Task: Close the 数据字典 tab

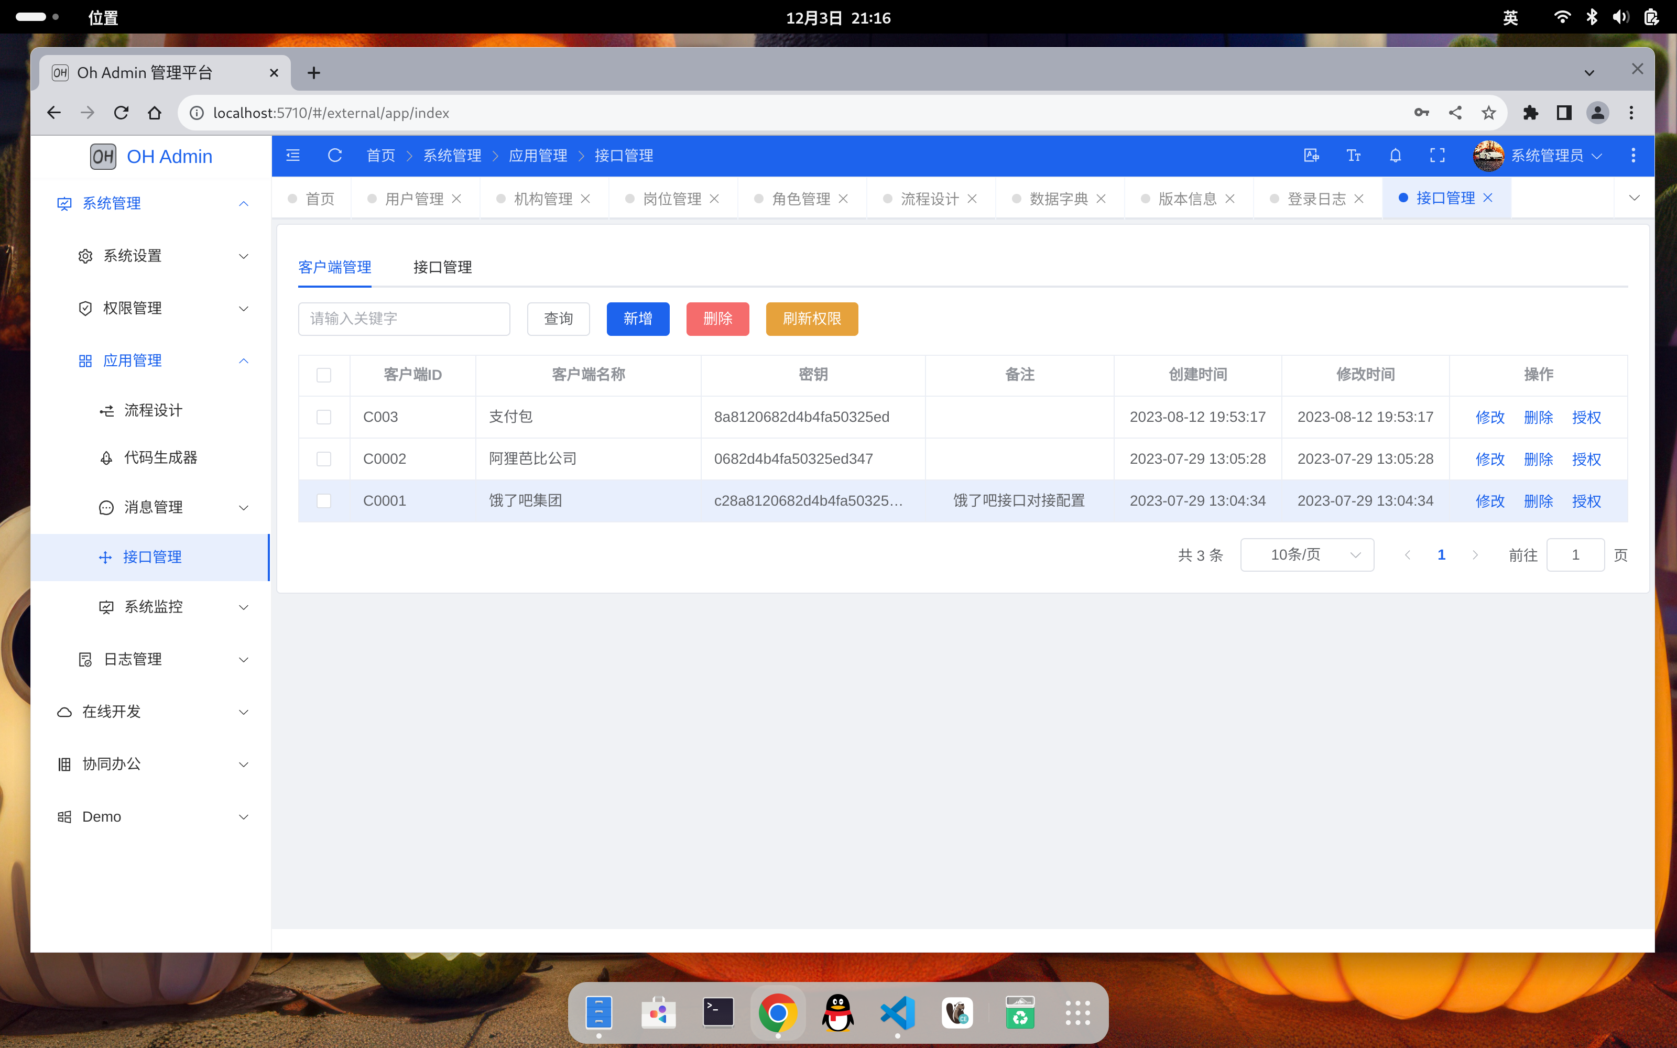Action: click(x=1101, y=199)
